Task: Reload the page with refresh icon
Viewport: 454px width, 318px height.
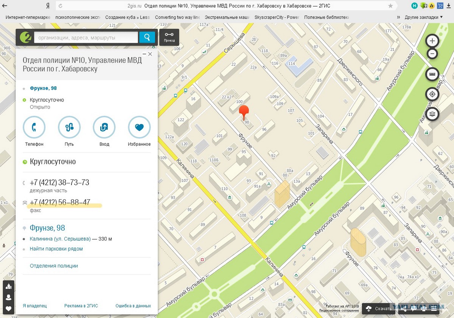Action: coord(61,6)
